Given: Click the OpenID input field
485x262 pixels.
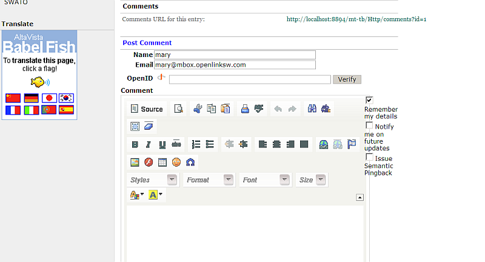Looking at the screenshot, I should click(250, 79).
